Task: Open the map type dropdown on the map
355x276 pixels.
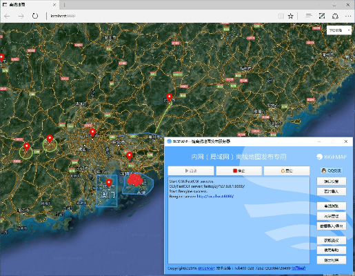Action: (x=339, y=30)
